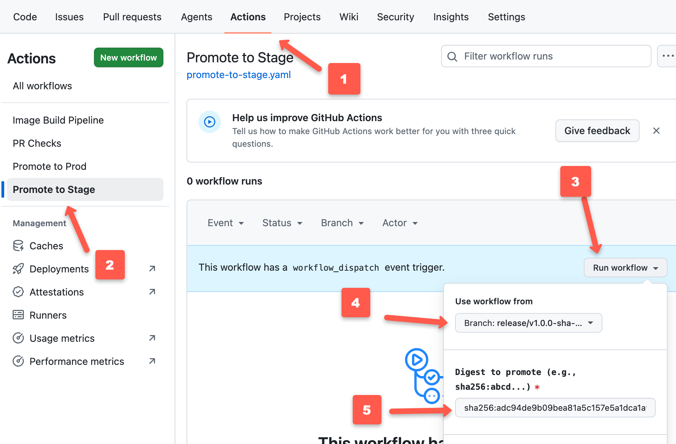Dismiss the GitHub Actions feedback banner
Image resolution: width=676 pixels, height=444 pixels.
pyautogui.click(x=656, y=131)
